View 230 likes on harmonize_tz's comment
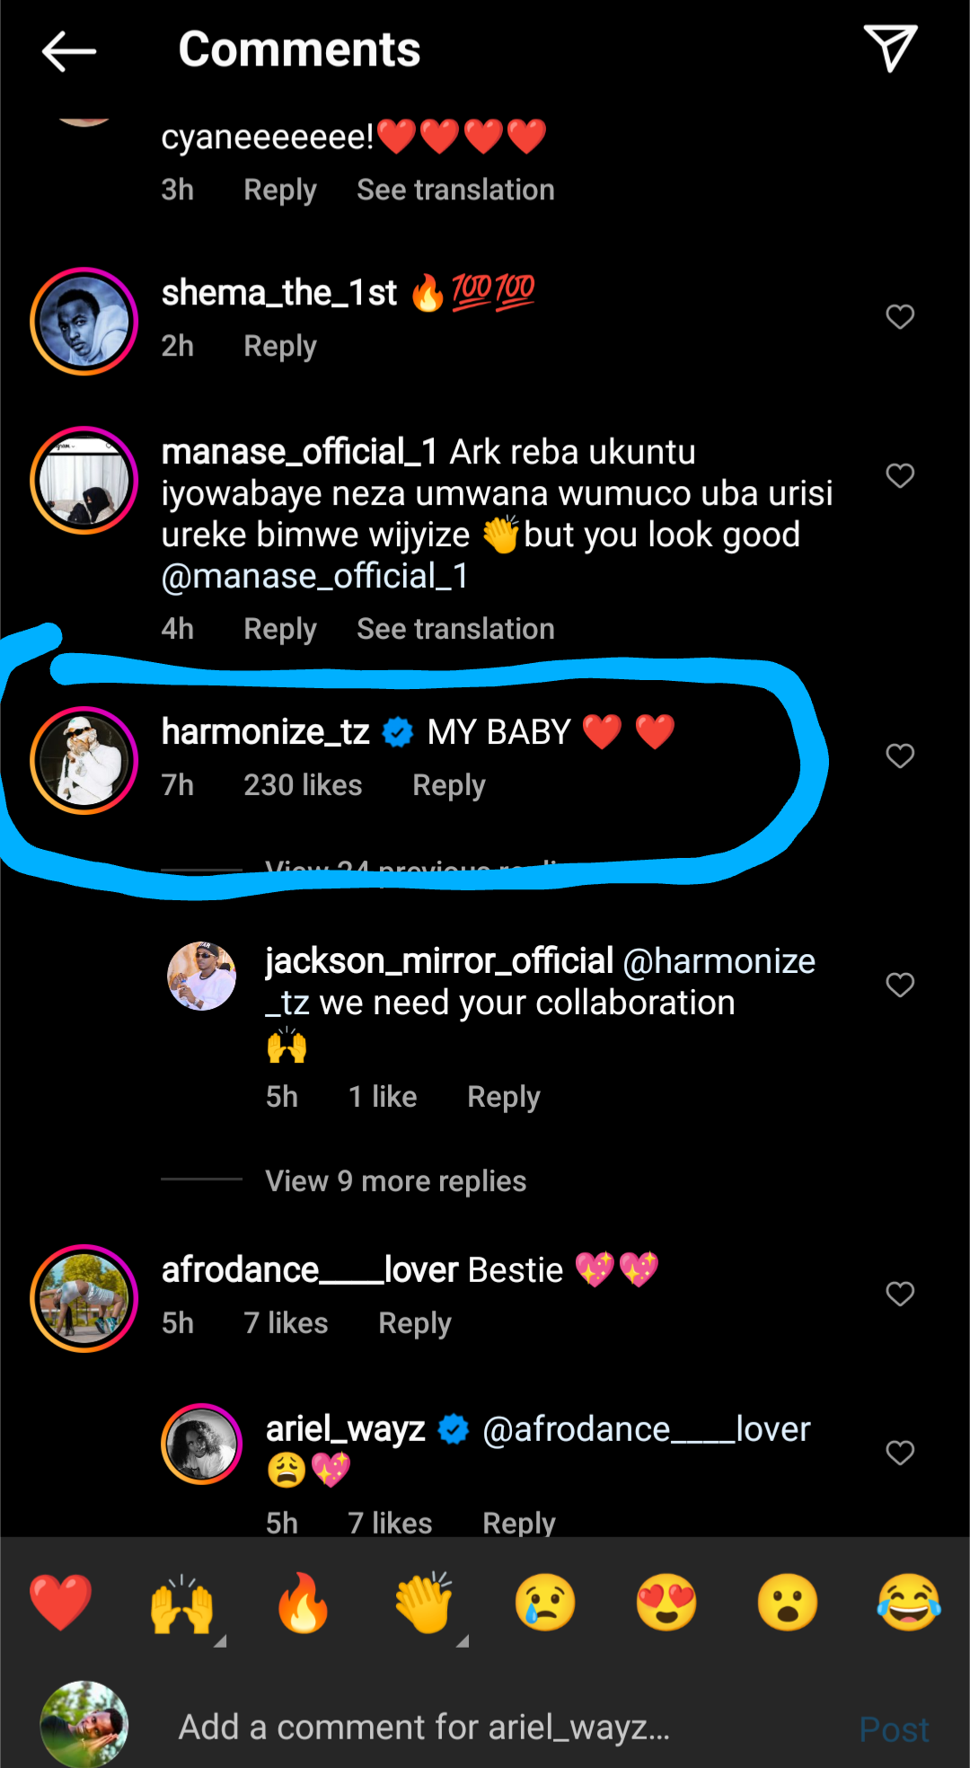The height and width of the screenshot is (1768, 970). point(303,785)
